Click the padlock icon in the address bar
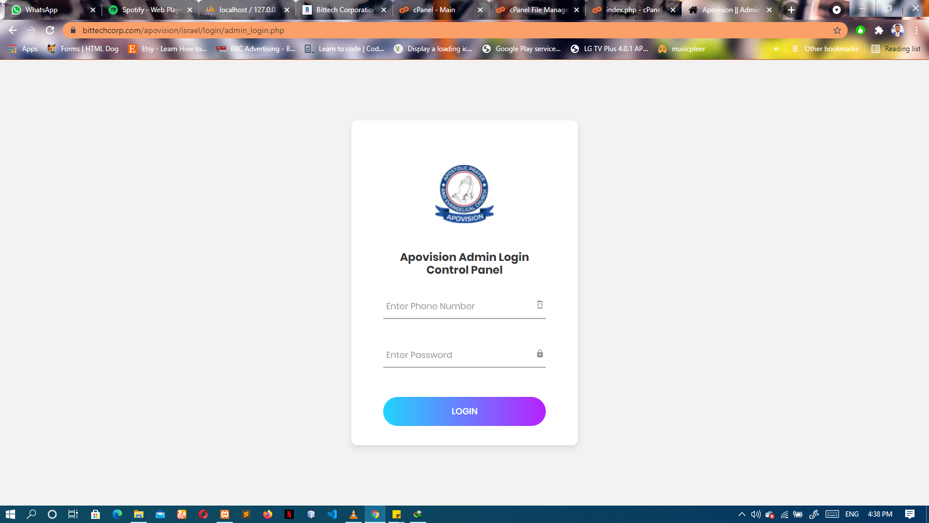This screenshot has height=523, width=929. pyautogui.click(x=73, y=30)
